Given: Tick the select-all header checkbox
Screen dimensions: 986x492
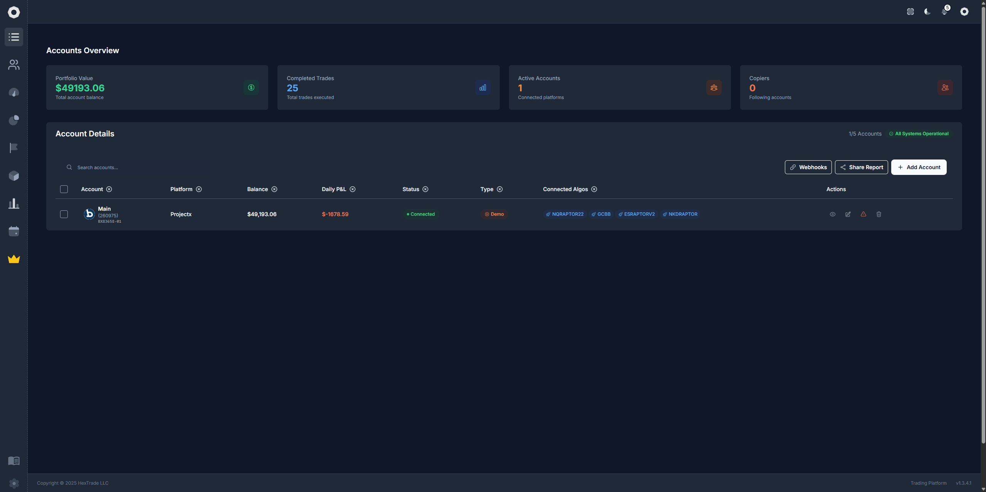Looking at the screenshot, I should [64, 189].
